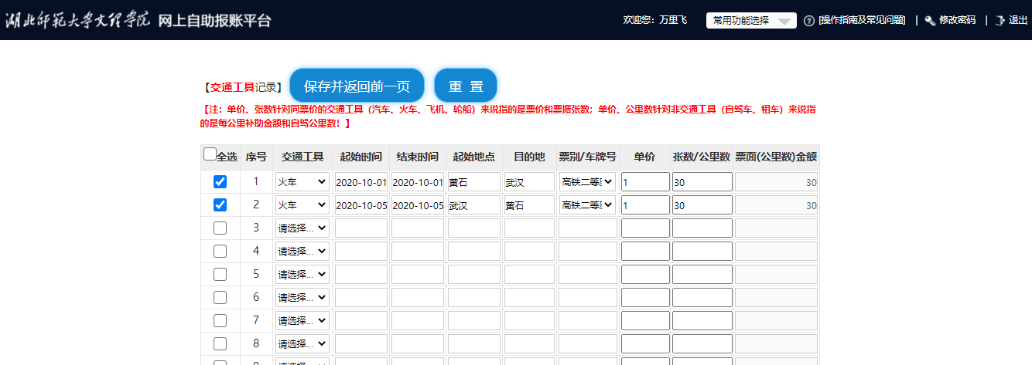The image size is (1032, 365).
Task: Check the row 3 checkbox
Action: (x=220, y=228)
